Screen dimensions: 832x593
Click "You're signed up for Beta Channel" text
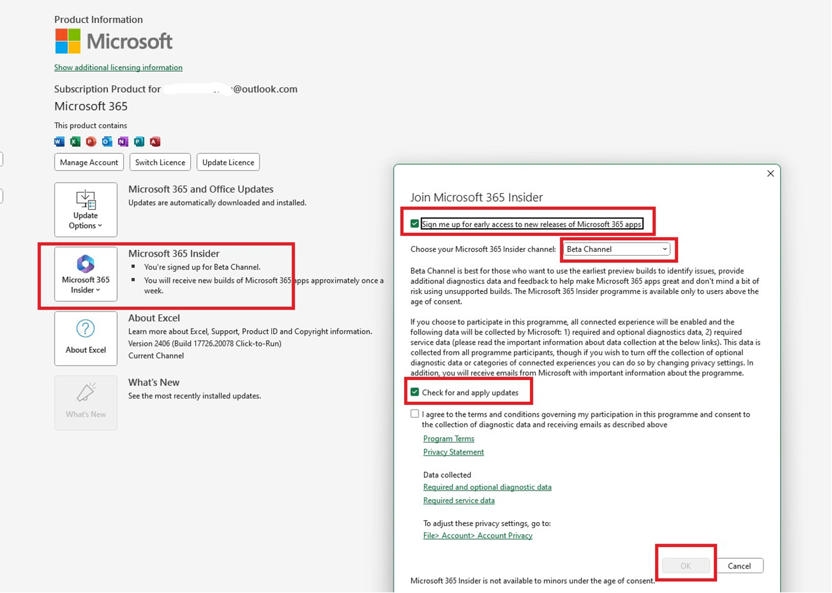[202, 267]
